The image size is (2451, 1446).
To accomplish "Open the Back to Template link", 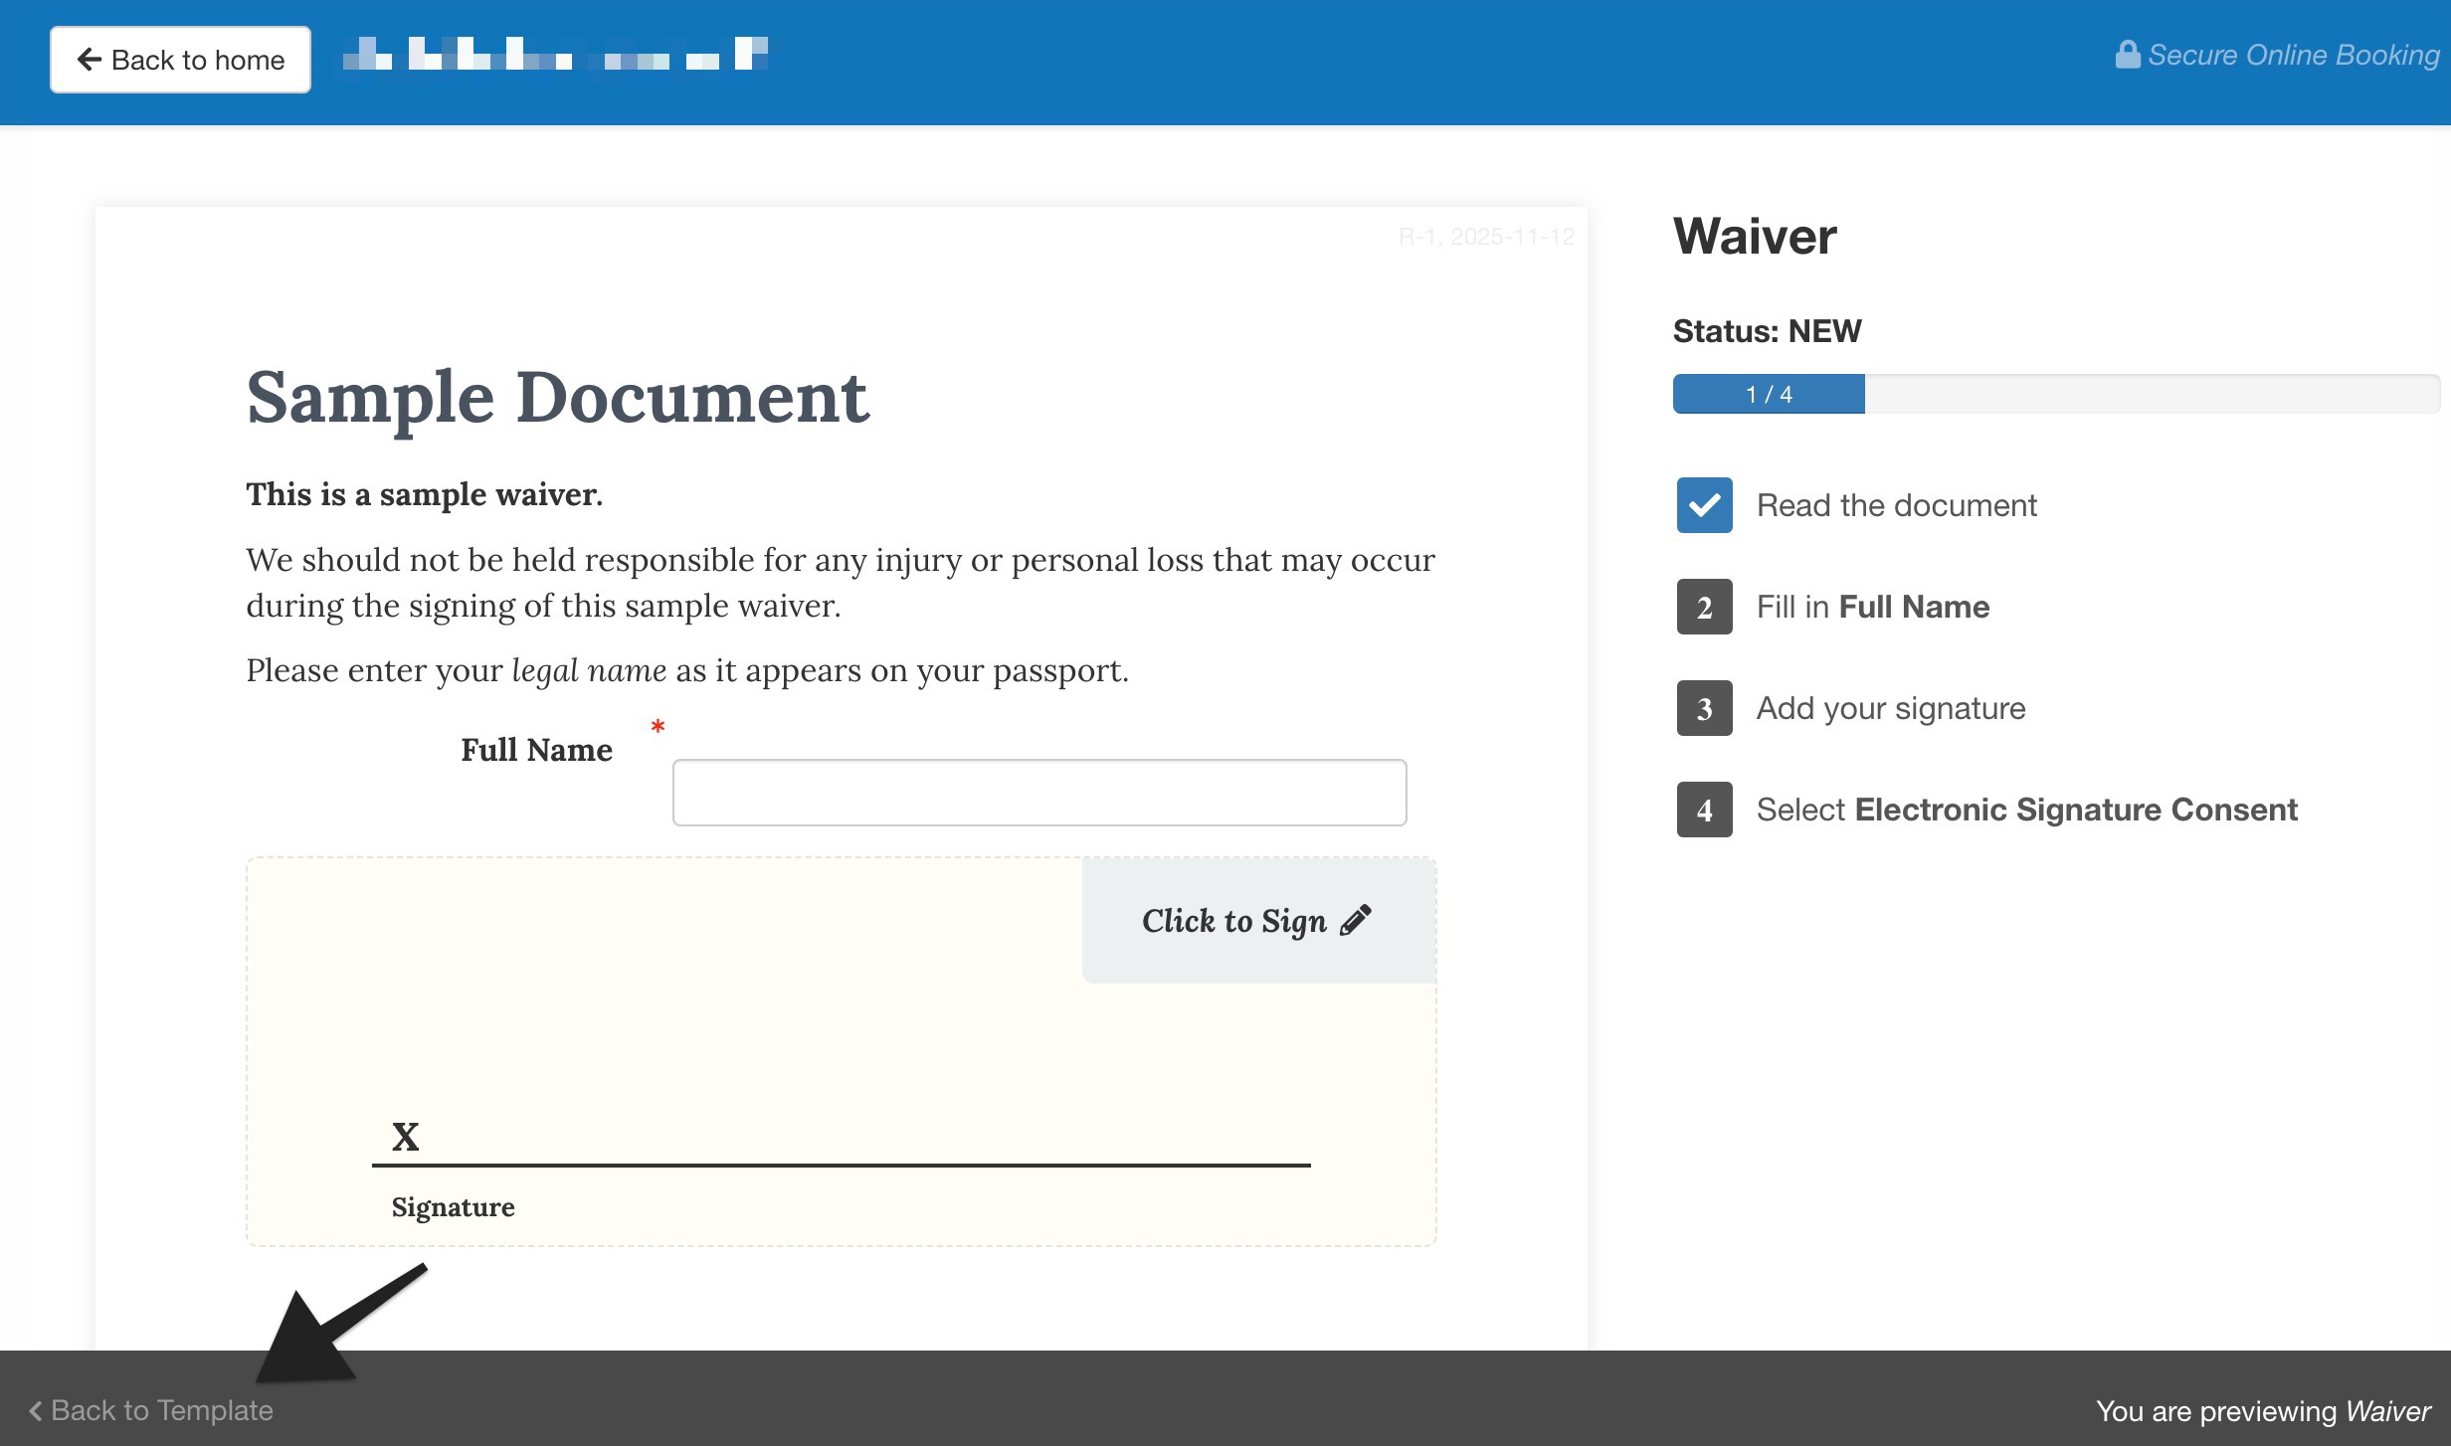I will point(151,1410).
